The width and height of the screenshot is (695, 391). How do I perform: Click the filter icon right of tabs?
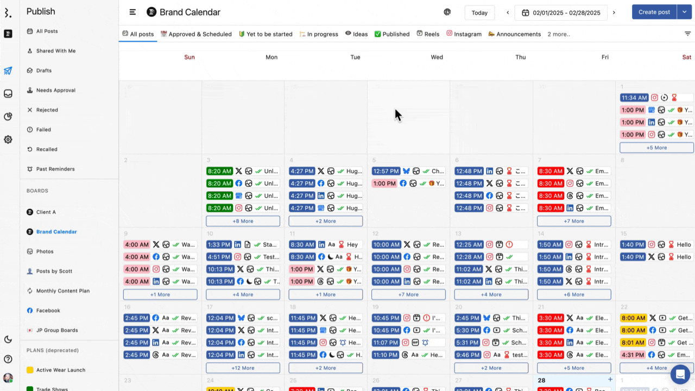coord(687,34)
